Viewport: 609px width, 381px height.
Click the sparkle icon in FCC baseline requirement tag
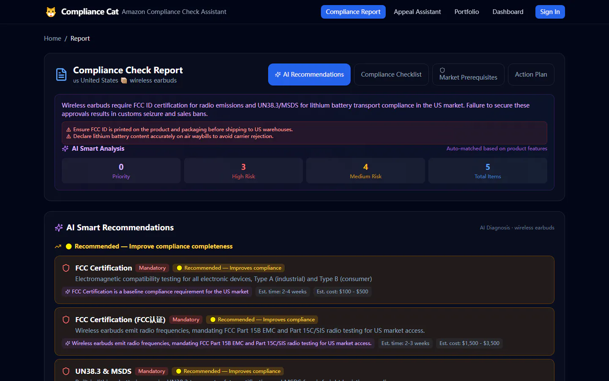click(68, 292)
